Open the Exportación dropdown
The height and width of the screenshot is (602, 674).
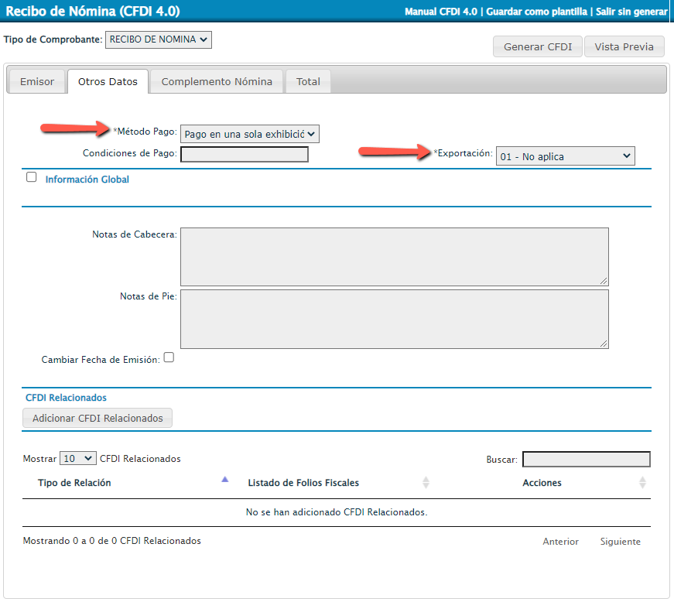[565, 156]
